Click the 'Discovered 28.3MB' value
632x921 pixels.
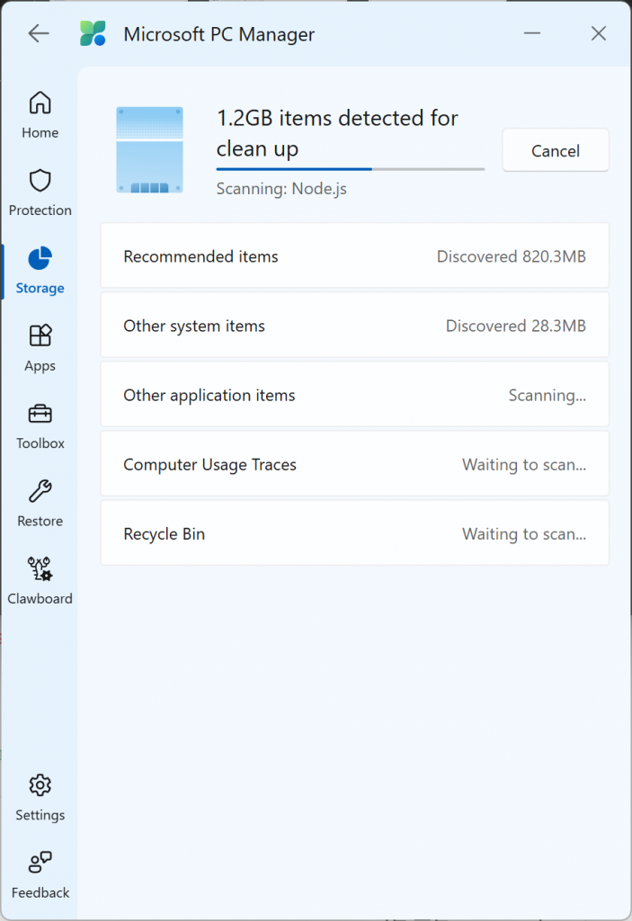[x=516, y=326]
